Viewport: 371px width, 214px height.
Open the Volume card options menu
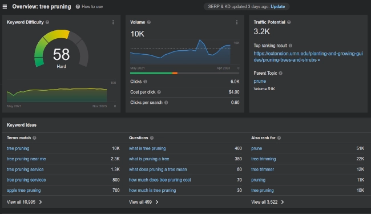click(x=237, y=22)
